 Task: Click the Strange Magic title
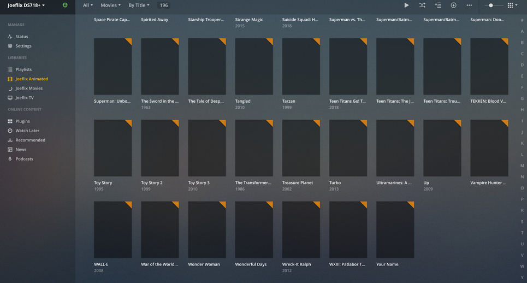point(248,20)
